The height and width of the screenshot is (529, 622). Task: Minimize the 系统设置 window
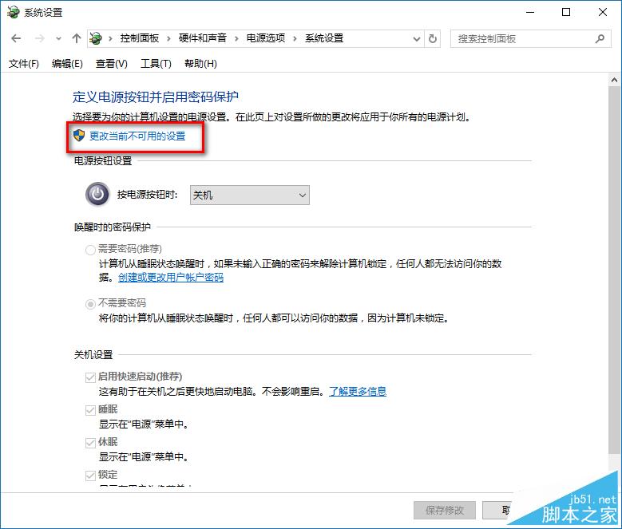point(530,12)
